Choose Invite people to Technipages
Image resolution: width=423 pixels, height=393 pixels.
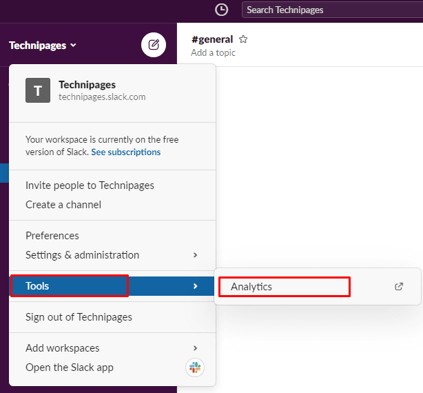pos(90,185)
